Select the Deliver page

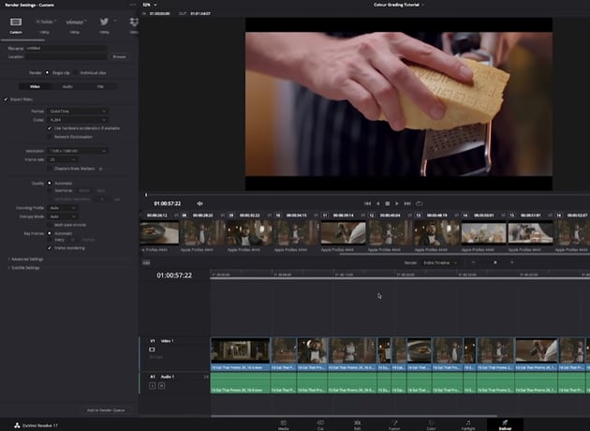505,424
